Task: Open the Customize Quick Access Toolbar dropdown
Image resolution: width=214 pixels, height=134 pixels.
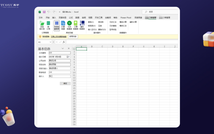Action: (x=59, y=12)
